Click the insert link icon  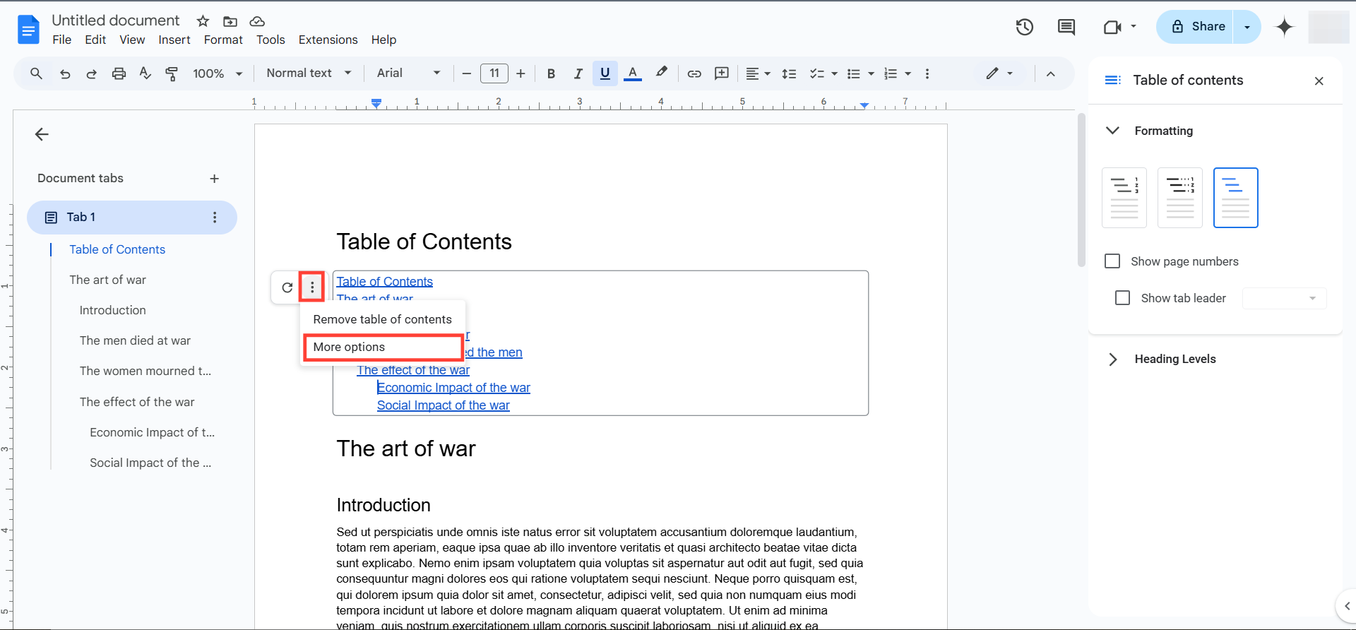(694, 73)
